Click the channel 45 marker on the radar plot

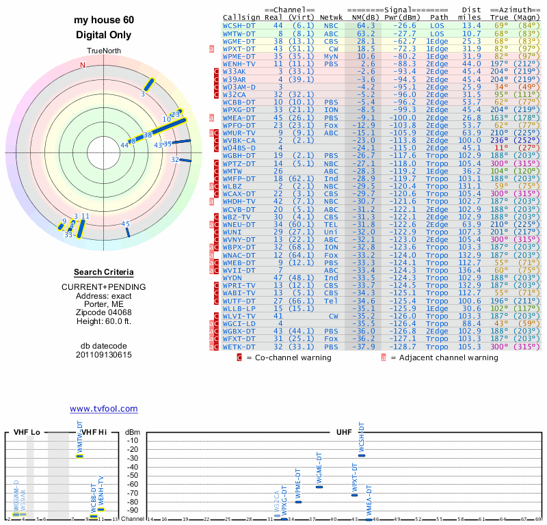[x=126, y=232]
